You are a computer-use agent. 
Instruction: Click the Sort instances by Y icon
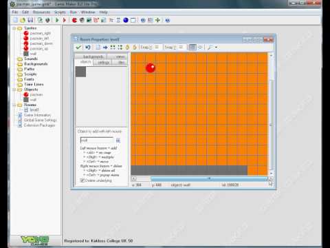pos(120,47)
